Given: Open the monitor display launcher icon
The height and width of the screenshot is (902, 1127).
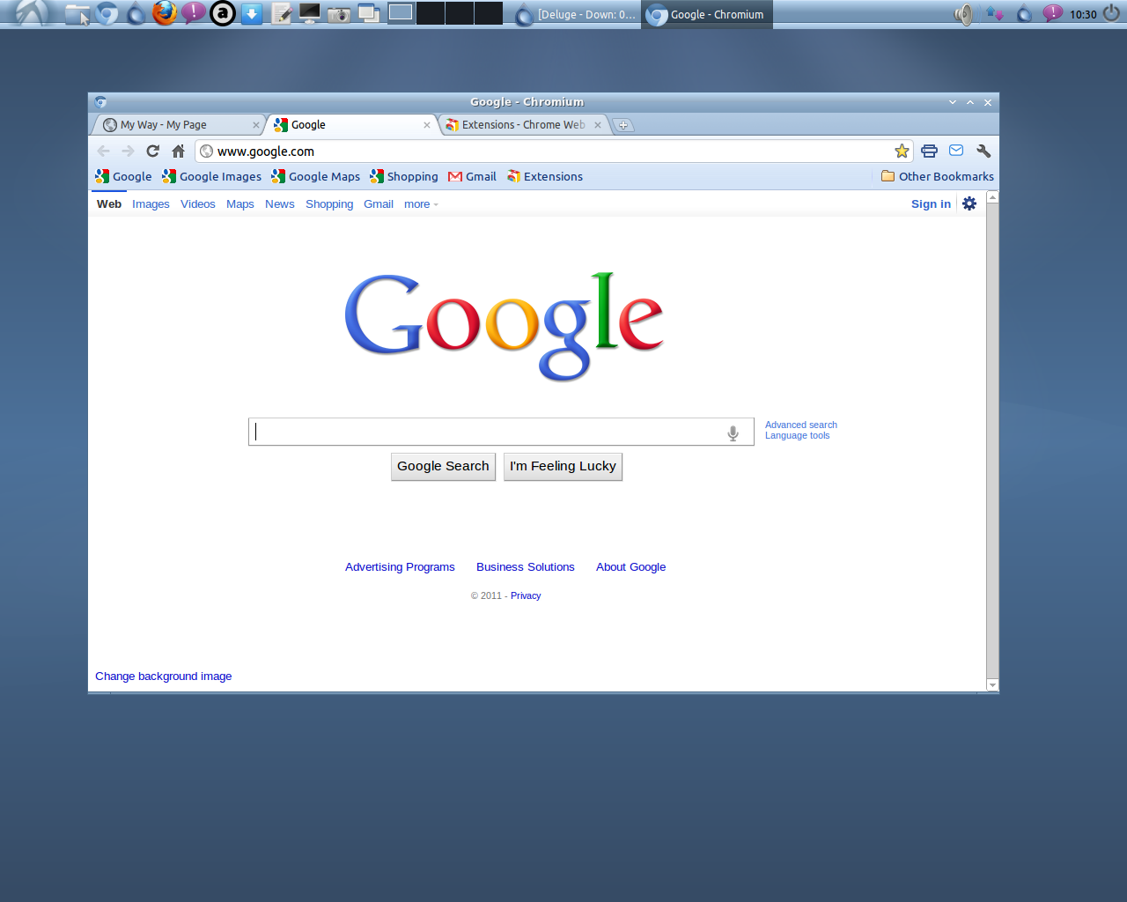Looking at the screenshot, I should coord(310,13).
